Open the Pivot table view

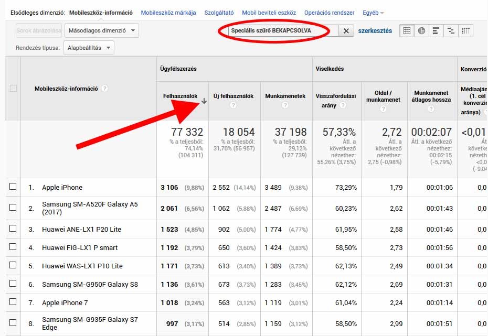coord(465,30)
